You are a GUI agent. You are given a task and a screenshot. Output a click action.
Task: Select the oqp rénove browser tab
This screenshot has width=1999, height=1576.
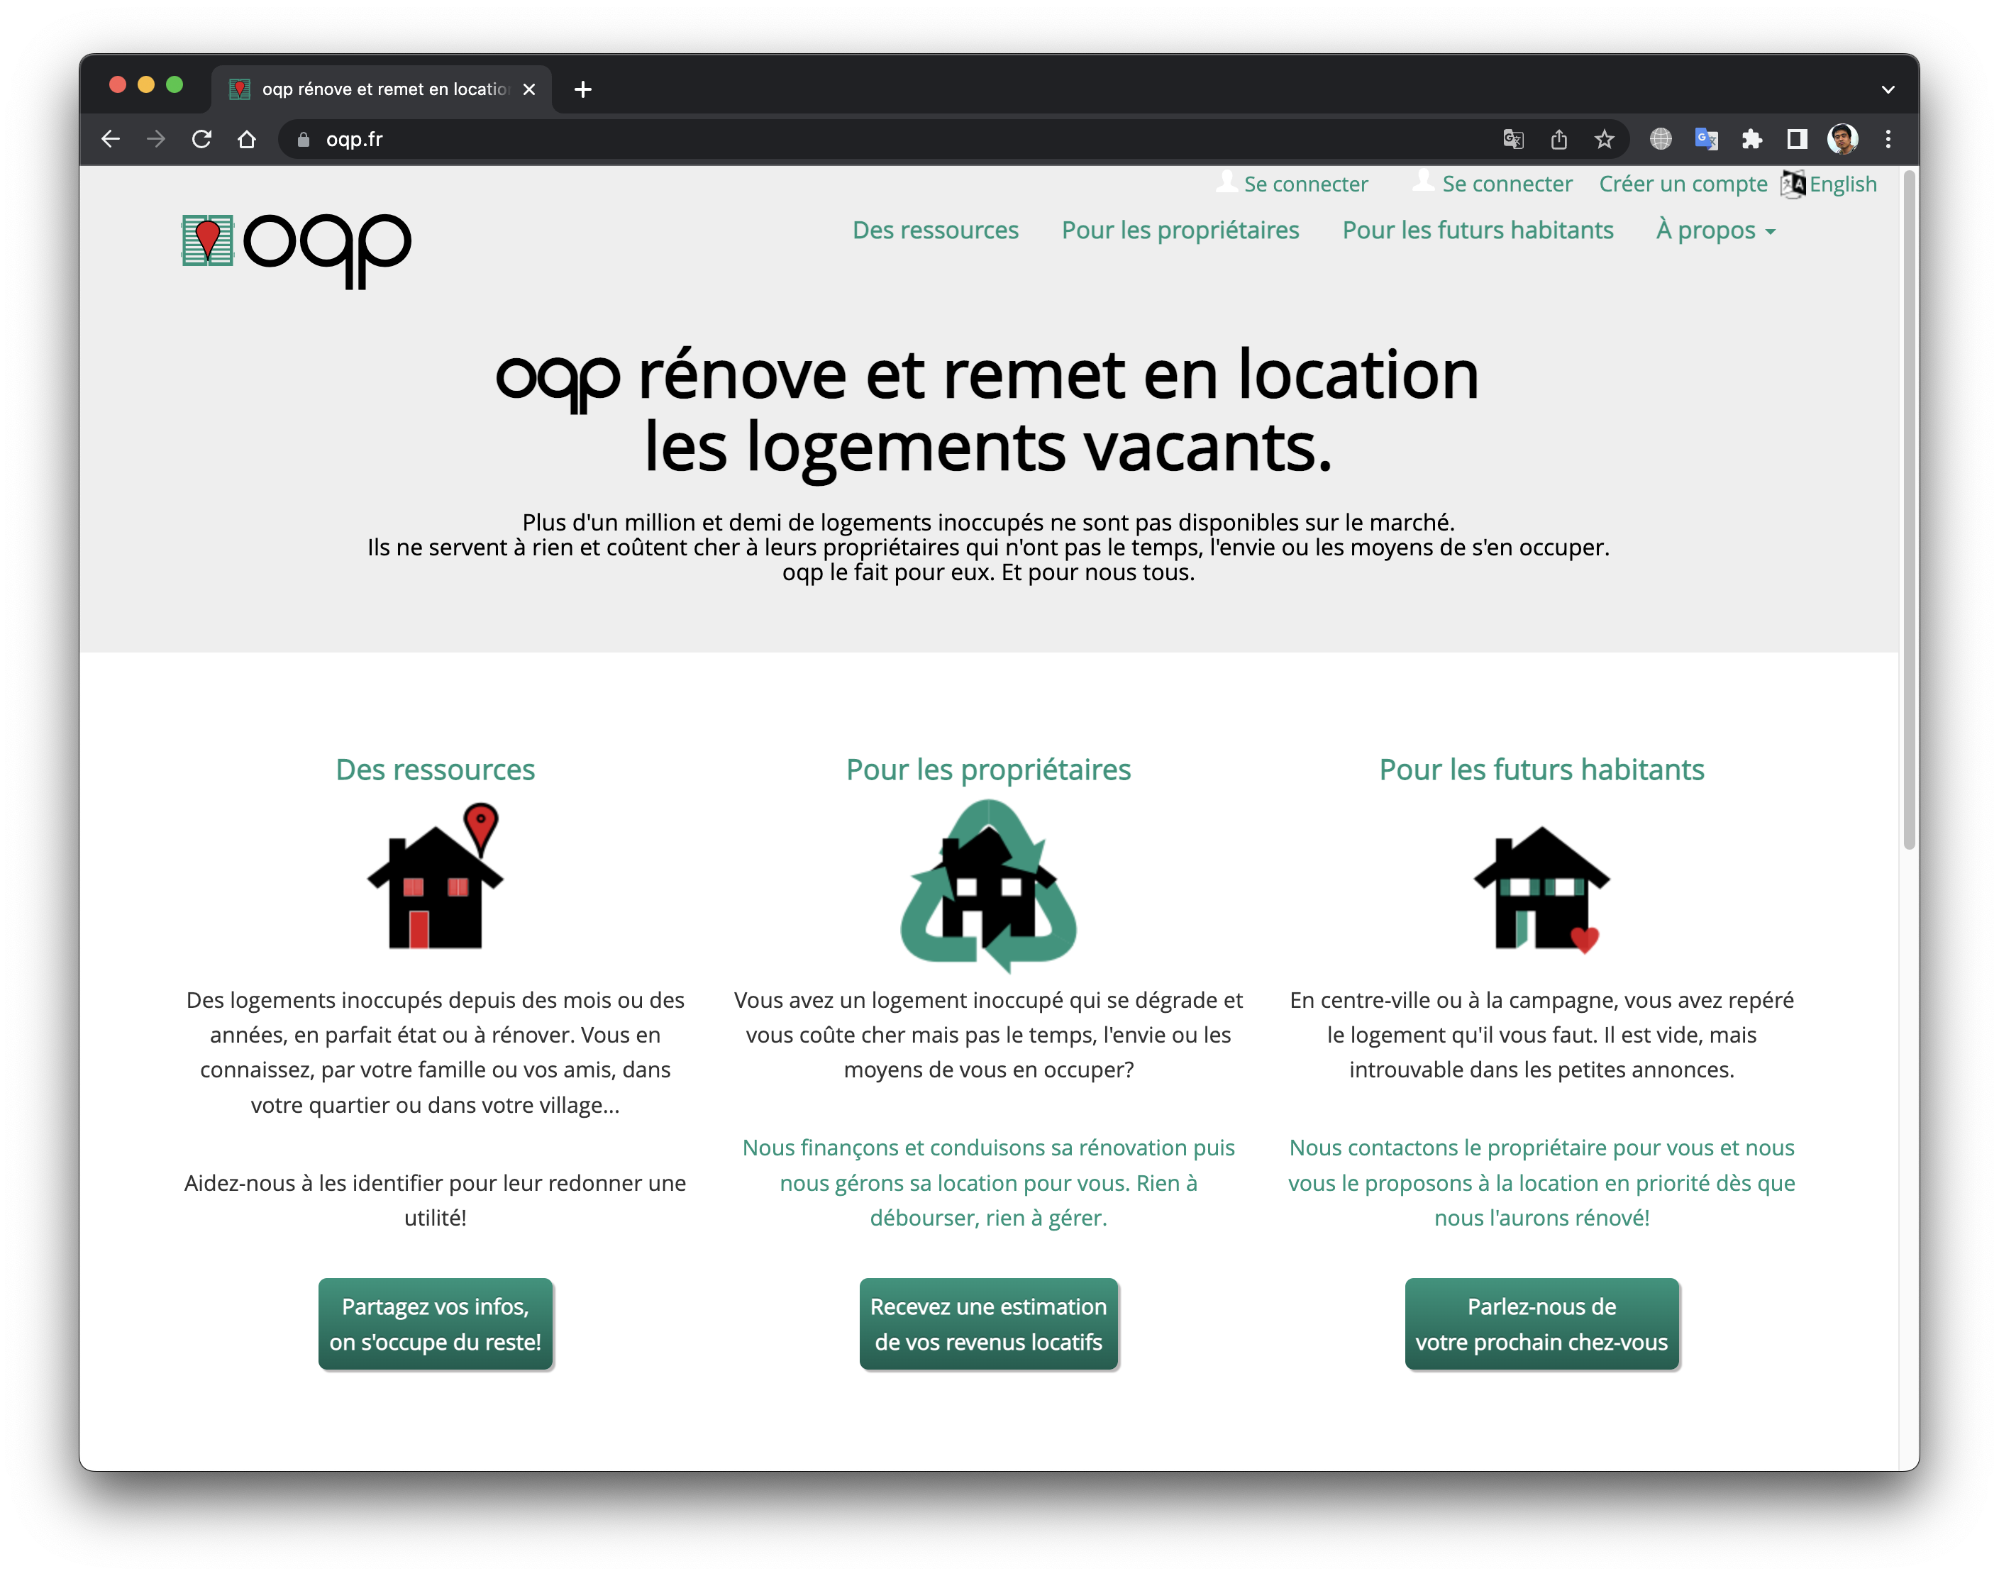(381, 89)
